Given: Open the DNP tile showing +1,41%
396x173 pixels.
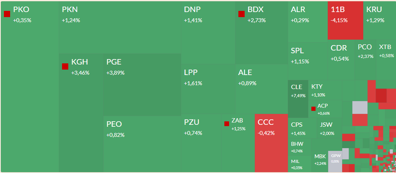Looking at the screenshot, I should 208,33.
